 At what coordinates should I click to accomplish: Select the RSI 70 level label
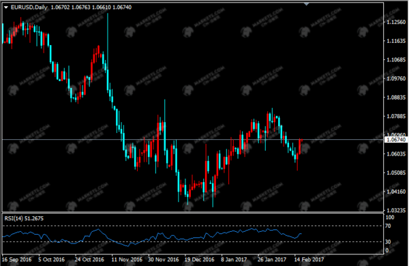(x=388, y=226)
